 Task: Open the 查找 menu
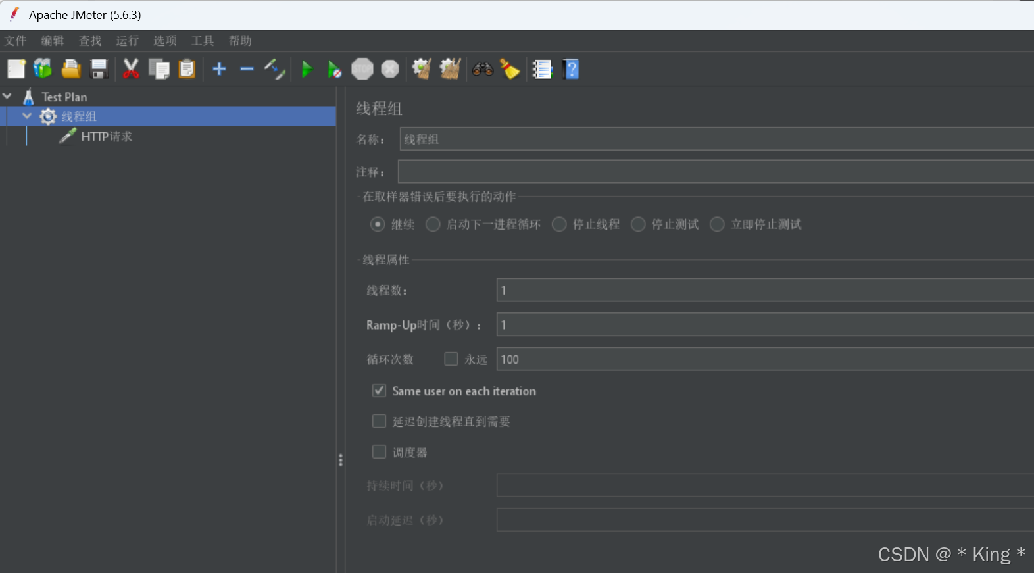[x=90, y=41]
